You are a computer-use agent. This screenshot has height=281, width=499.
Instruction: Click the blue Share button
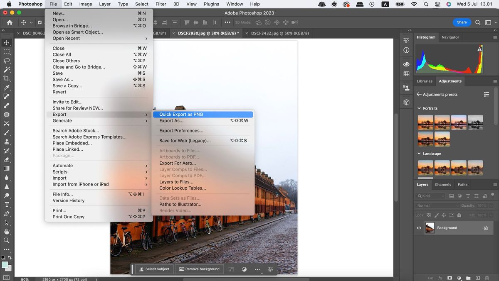pyautogui.click(x=462, y=22)
